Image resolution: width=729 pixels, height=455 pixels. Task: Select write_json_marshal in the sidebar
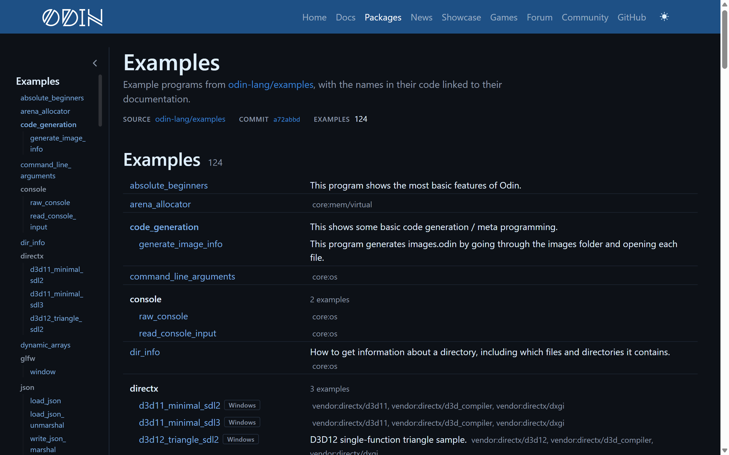click(48, 444)
